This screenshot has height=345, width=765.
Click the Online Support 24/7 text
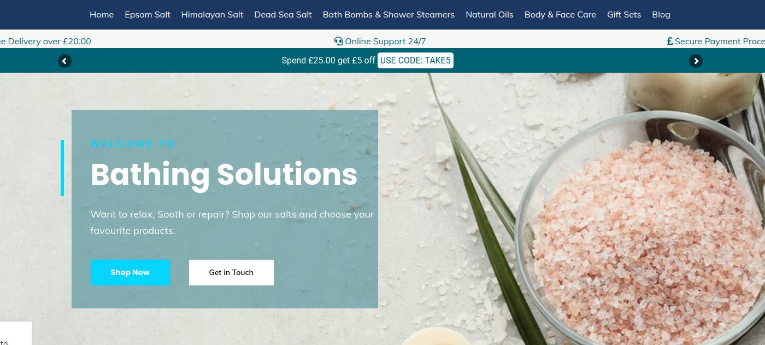point(385,41)
